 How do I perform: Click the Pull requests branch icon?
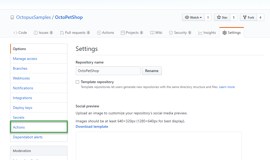point(62,33)
